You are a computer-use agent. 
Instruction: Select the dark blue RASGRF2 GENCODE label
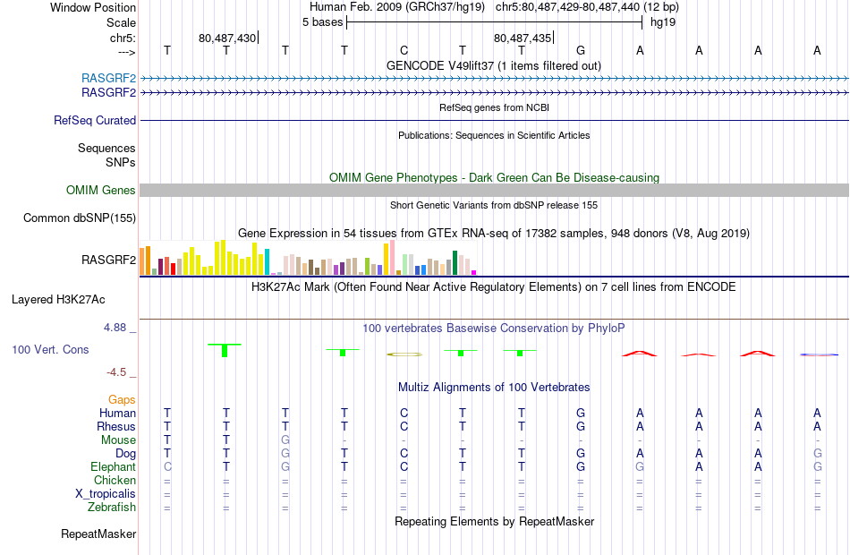pos(108,93)
